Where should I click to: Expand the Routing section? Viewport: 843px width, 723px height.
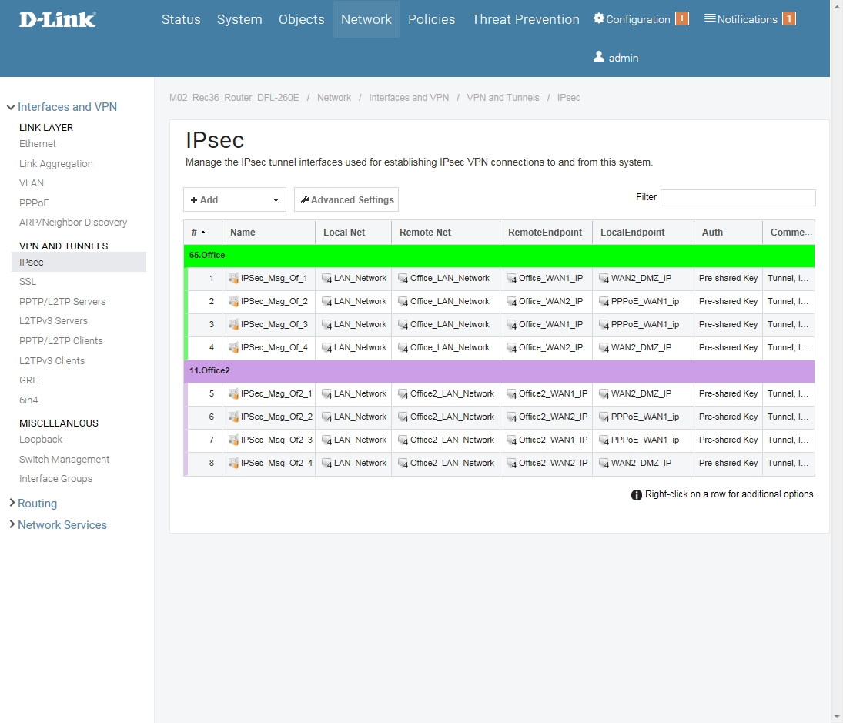tap(12, 503)
